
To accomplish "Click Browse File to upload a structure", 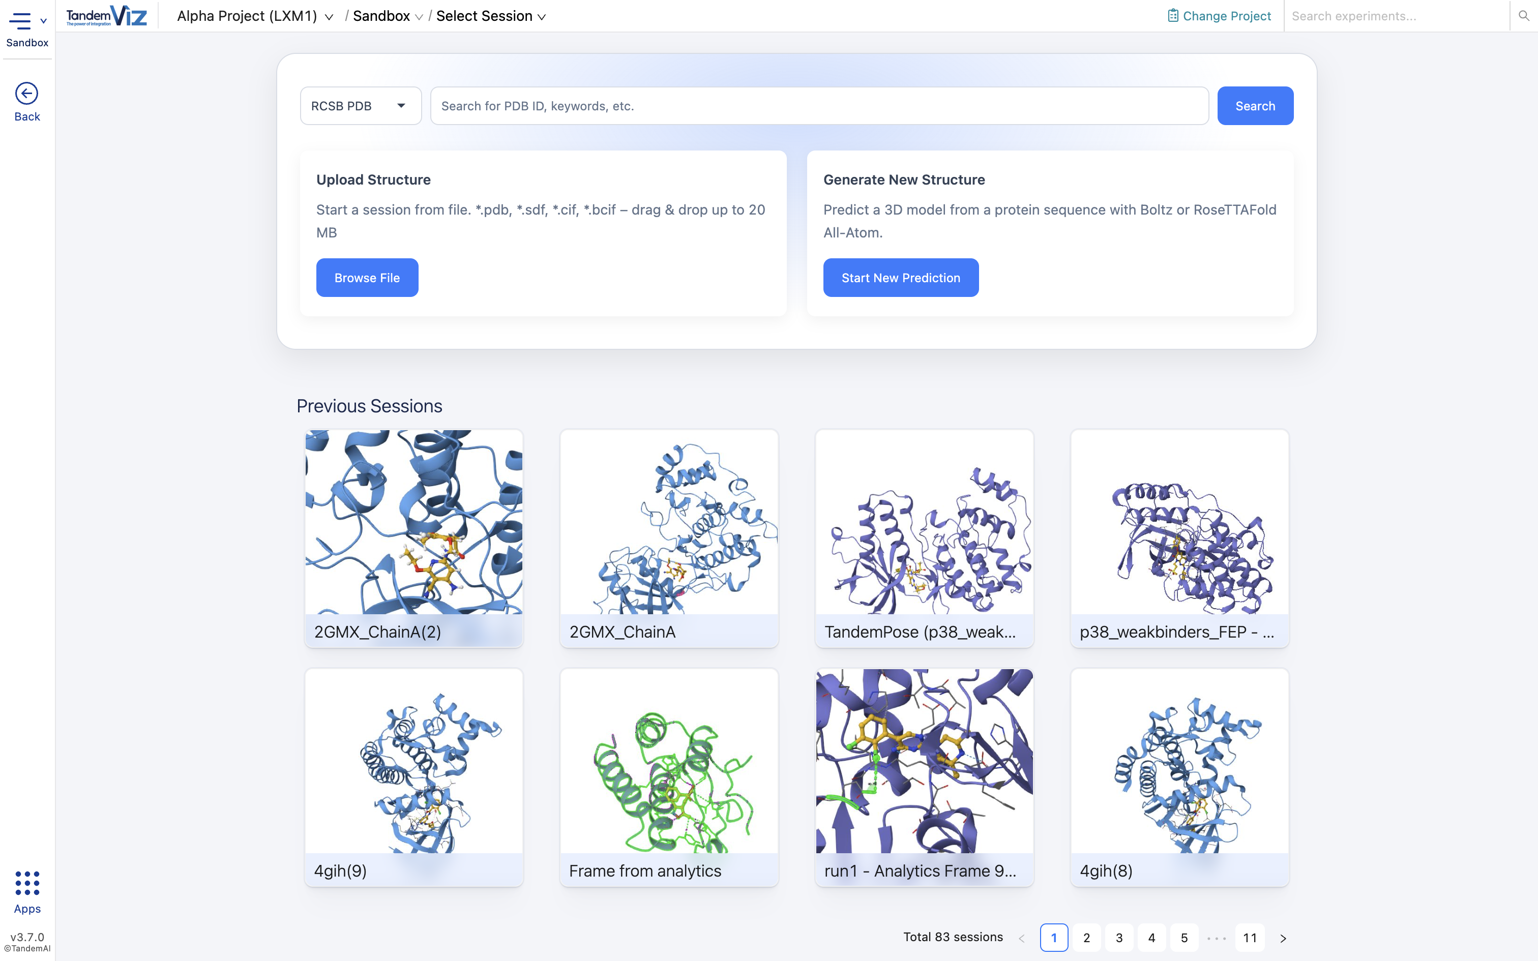I will point(367,277).
